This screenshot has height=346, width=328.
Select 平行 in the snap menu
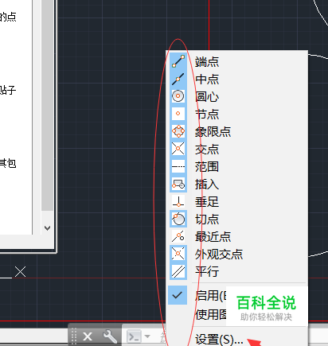coord(207,271)
